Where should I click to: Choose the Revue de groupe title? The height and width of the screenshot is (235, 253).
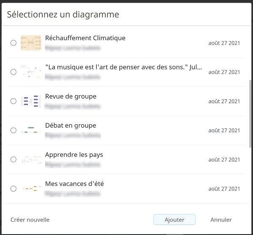click(71, 96)
